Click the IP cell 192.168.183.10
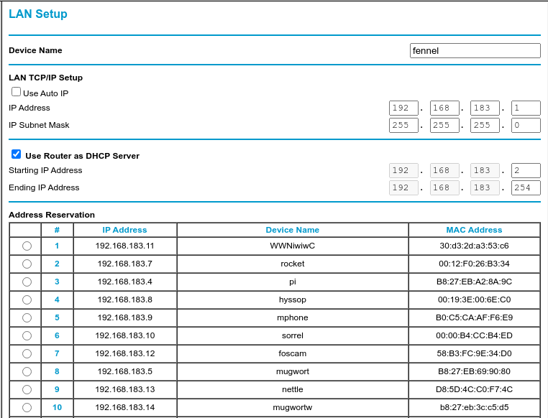Screen dimensions: 548x418 (124, 335)
